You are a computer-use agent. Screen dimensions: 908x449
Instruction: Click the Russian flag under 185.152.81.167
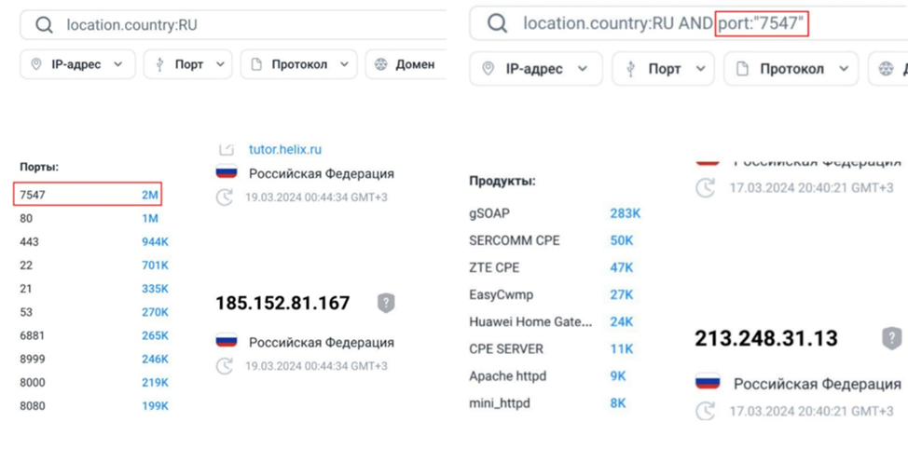click(226, 342)
